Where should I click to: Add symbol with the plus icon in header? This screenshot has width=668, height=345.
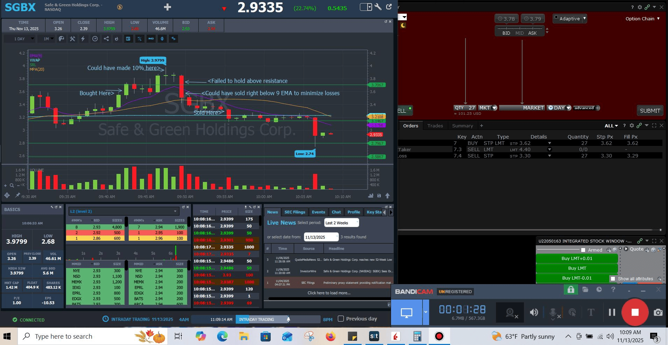(168, 7)
